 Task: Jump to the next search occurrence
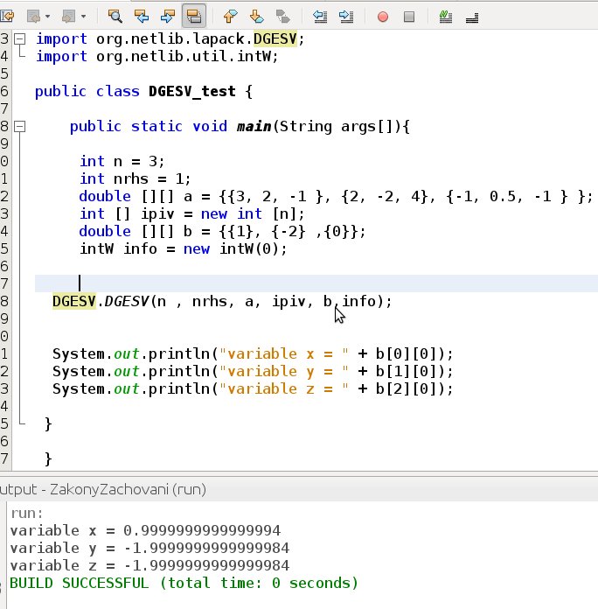point(168,17)
